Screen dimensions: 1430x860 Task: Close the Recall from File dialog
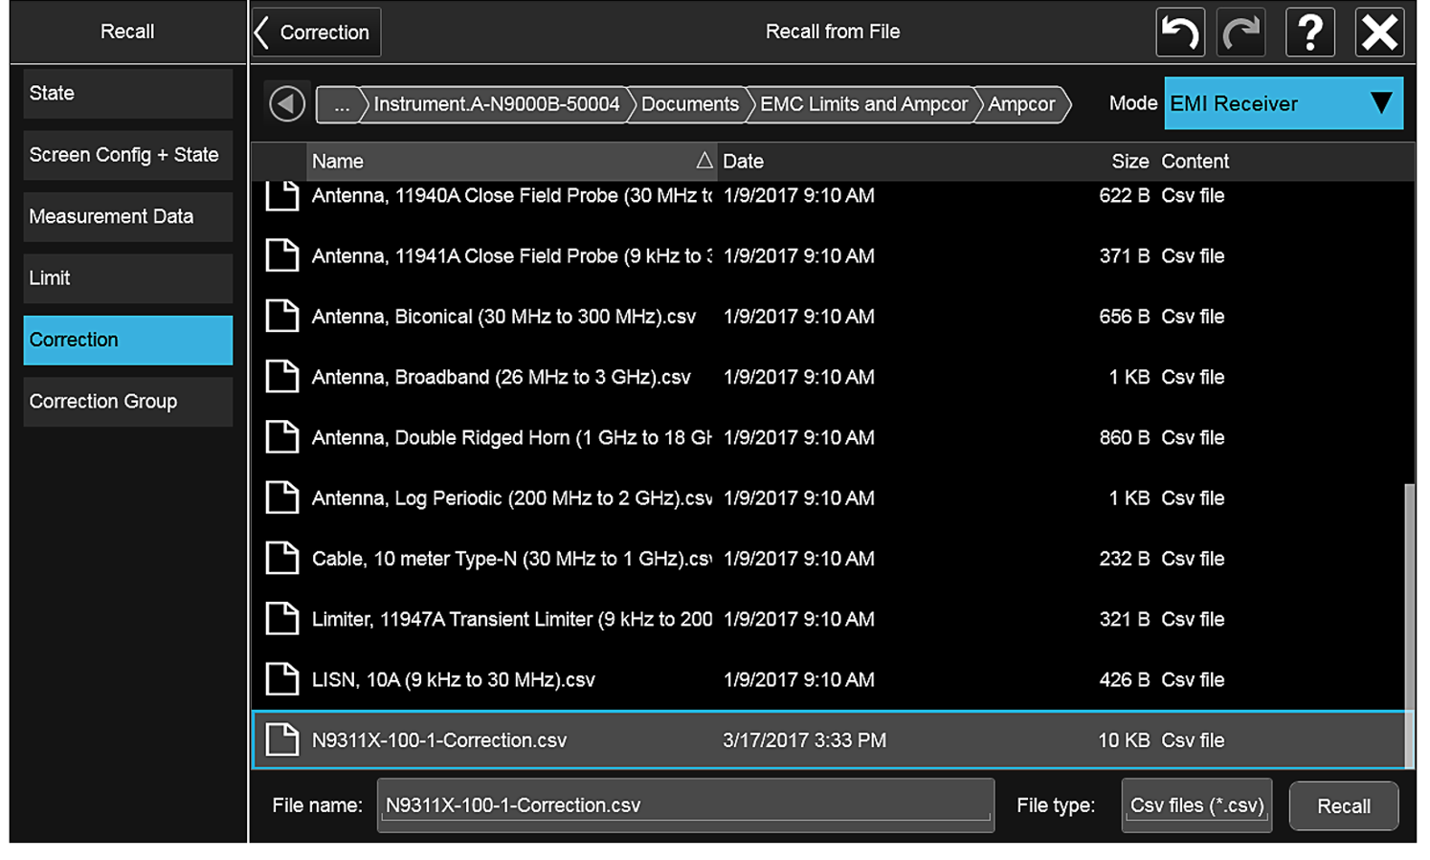pos(1379,33)
